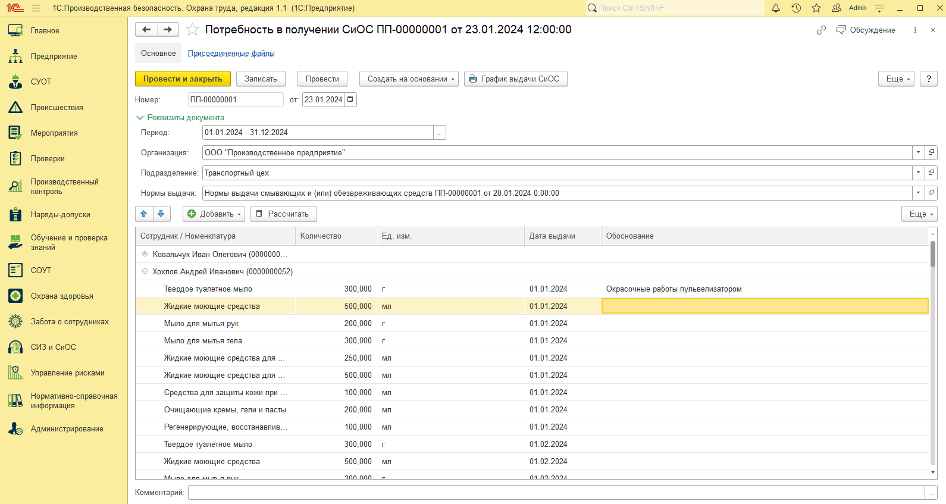
Task: Open Происшествия section
Action: [64, 107]
